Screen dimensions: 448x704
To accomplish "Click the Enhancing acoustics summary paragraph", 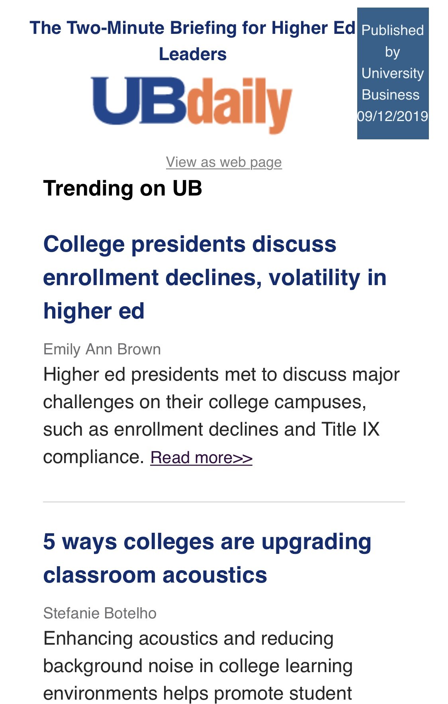I will pos(198,666).
